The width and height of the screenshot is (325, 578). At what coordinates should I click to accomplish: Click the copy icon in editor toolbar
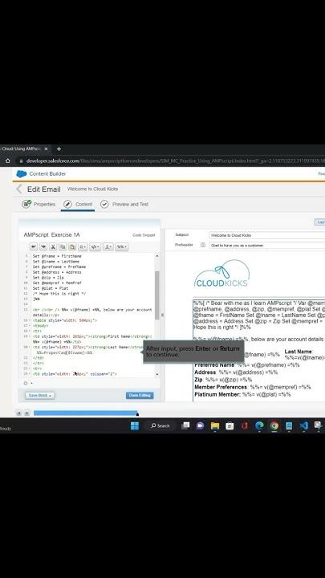[63, 247]
